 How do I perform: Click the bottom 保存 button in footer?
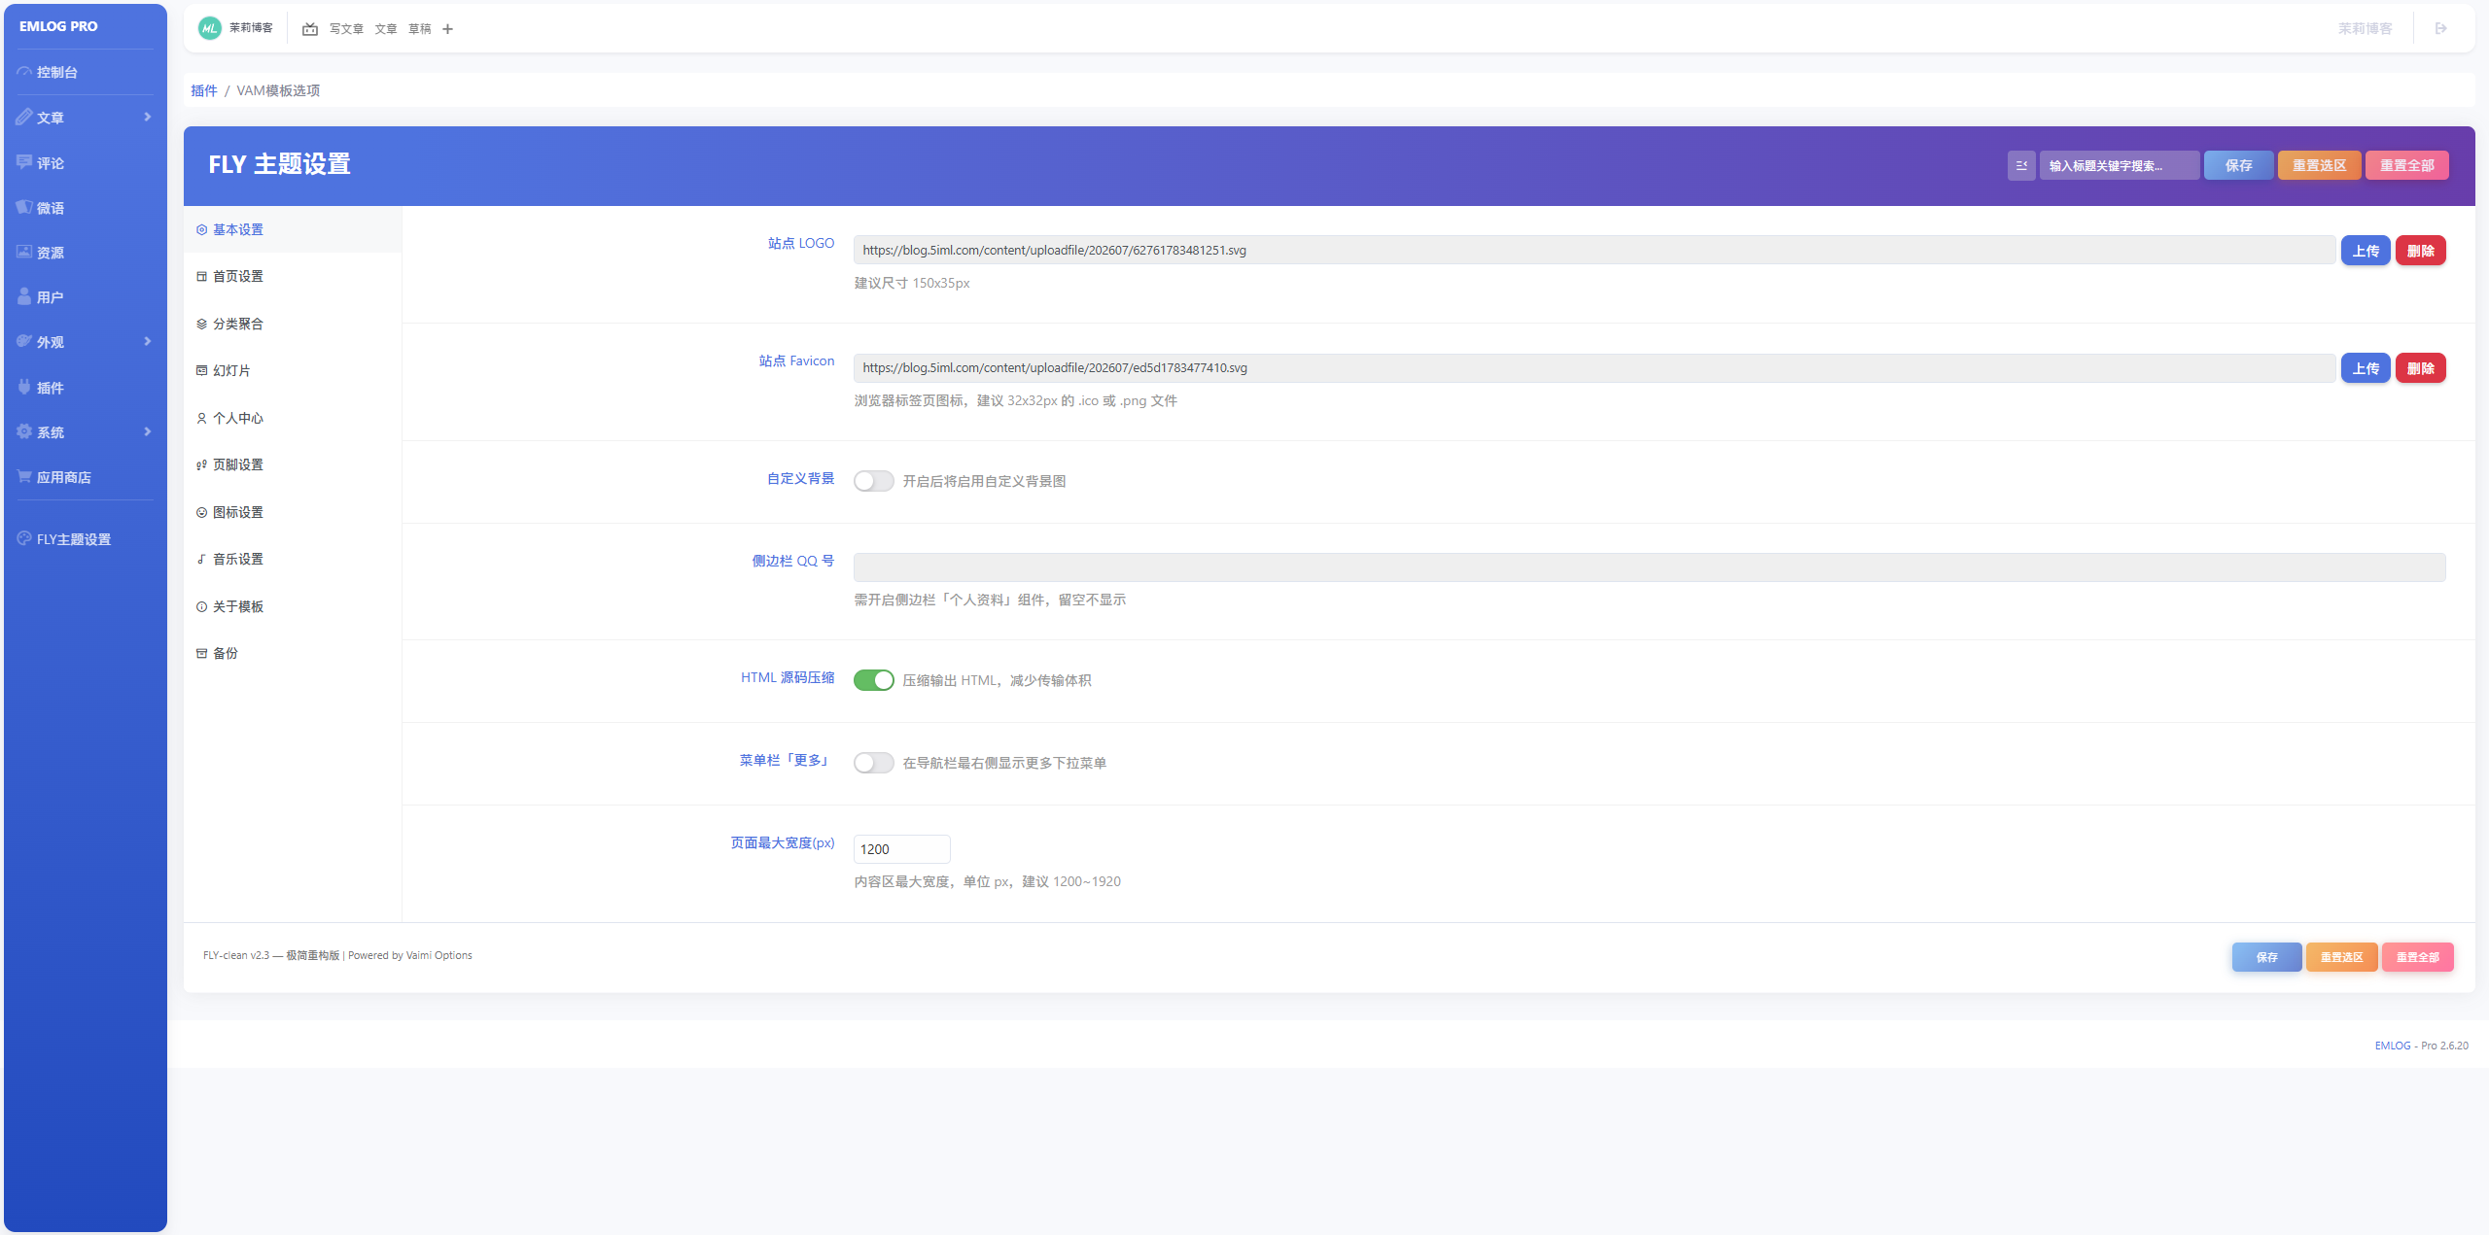pos(2267,957)
